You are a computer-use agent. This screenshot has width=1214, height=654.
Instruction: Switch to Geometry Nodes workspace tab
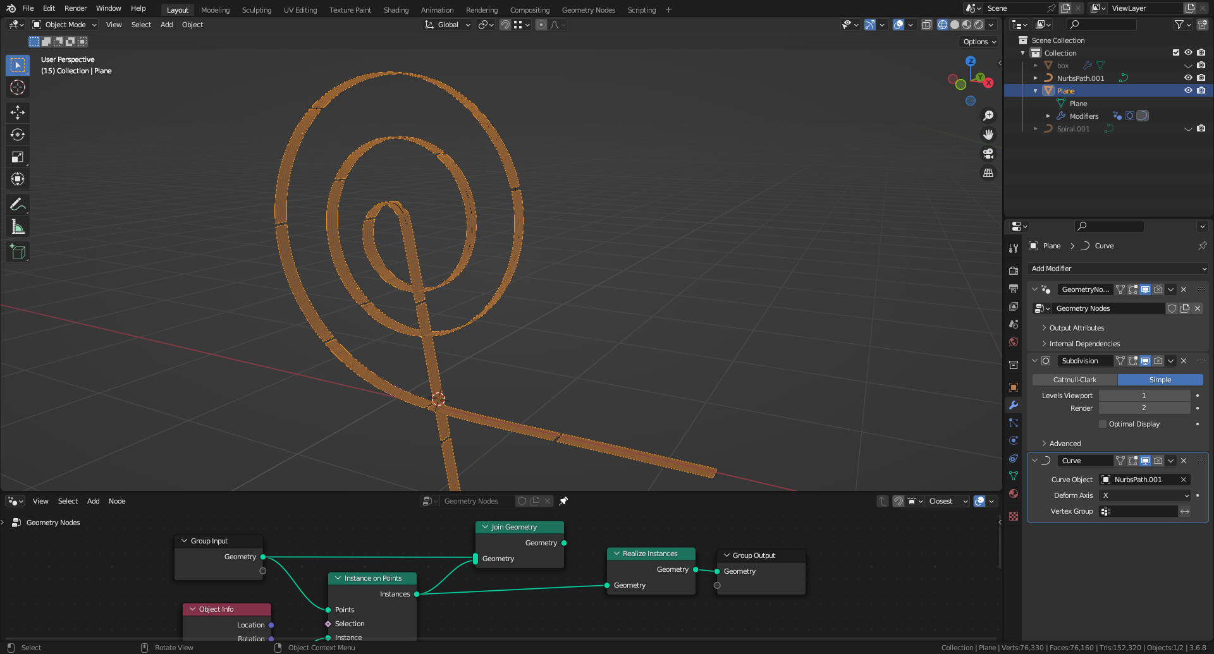(589, 9)
